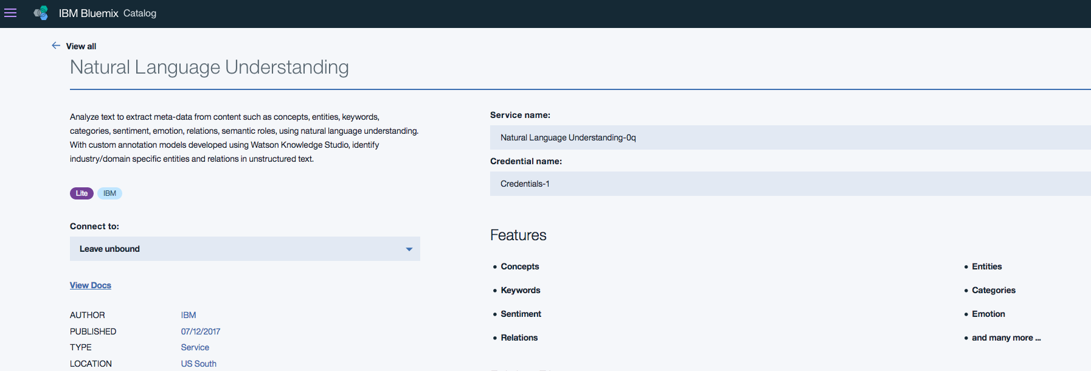Click the back arrow beside View all
Image resolution: width=1091 pixels, height=371 pixels.
[56, 46]
